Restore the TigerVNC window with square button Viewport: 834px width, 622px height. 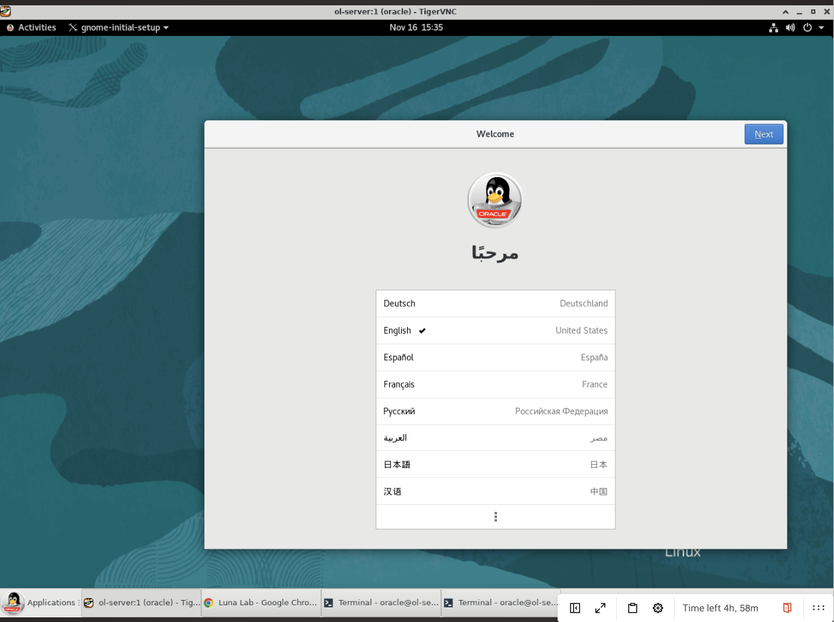(813, 11)
